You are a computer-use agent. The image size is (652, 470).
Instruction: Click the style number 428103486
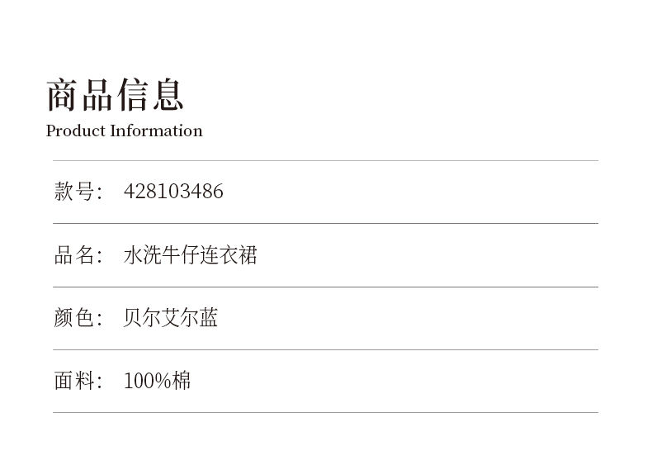click(173, 192)
